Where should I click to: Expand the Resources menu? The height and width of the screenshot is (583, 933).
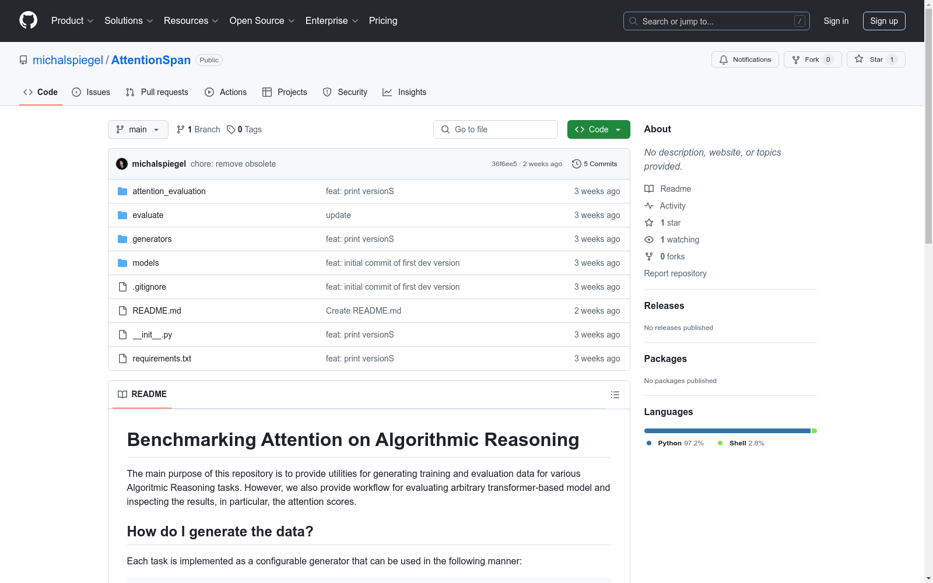pos(191,21)
